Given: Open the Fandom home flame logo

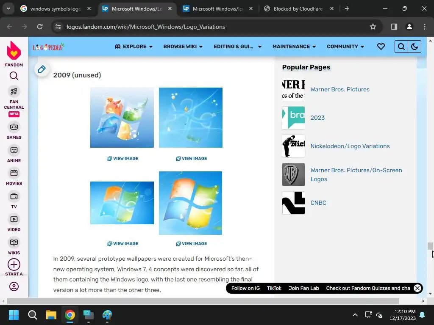Looking at the screenshot, I should click(14, 50).
